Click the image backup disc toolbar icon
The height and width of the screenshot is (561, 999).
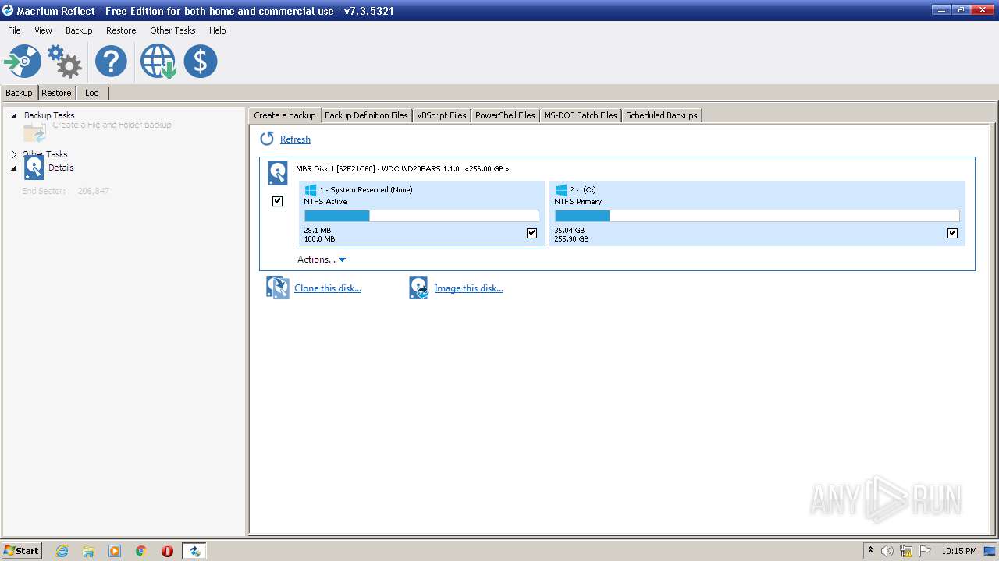[23, 61]
